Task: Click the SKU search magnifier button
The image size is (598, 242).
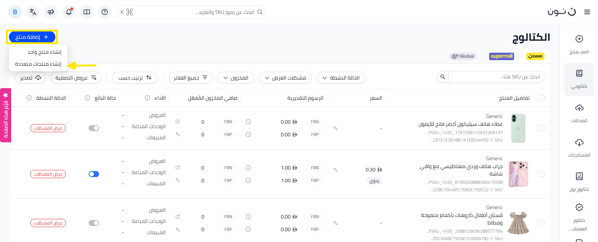Action: pos(443,77)
